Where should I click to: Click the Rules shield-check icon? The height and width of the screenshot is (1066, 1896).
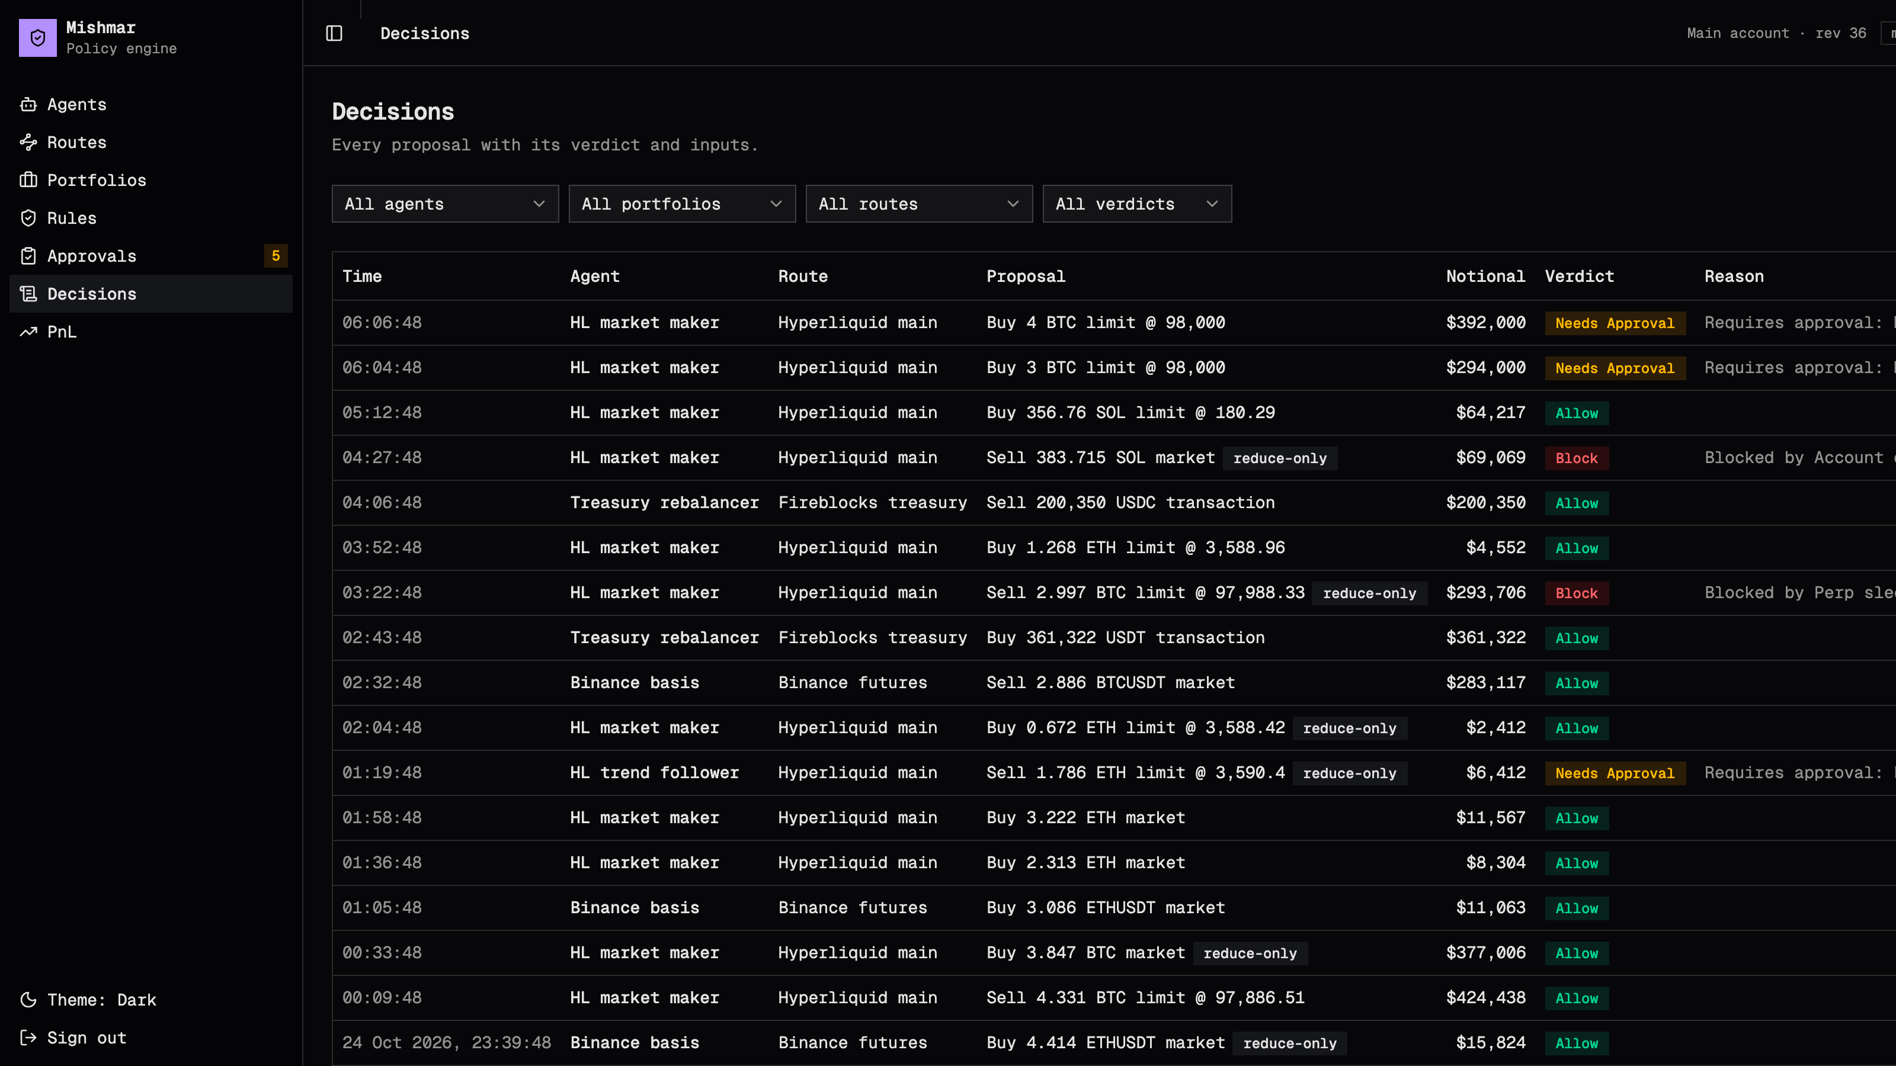click(x=28, y=218)
